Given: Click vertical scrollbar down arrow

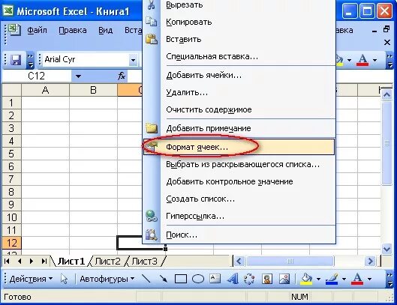Looking at the screenshot, I should click(387, 249).
